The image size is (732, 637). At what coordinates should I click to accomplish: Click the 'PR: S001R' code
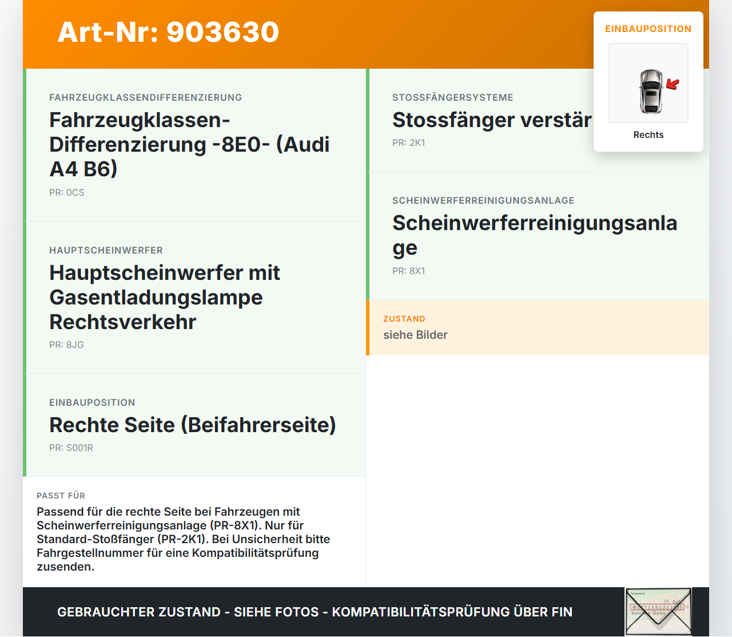pyautogui.click(x=71, y=448)
